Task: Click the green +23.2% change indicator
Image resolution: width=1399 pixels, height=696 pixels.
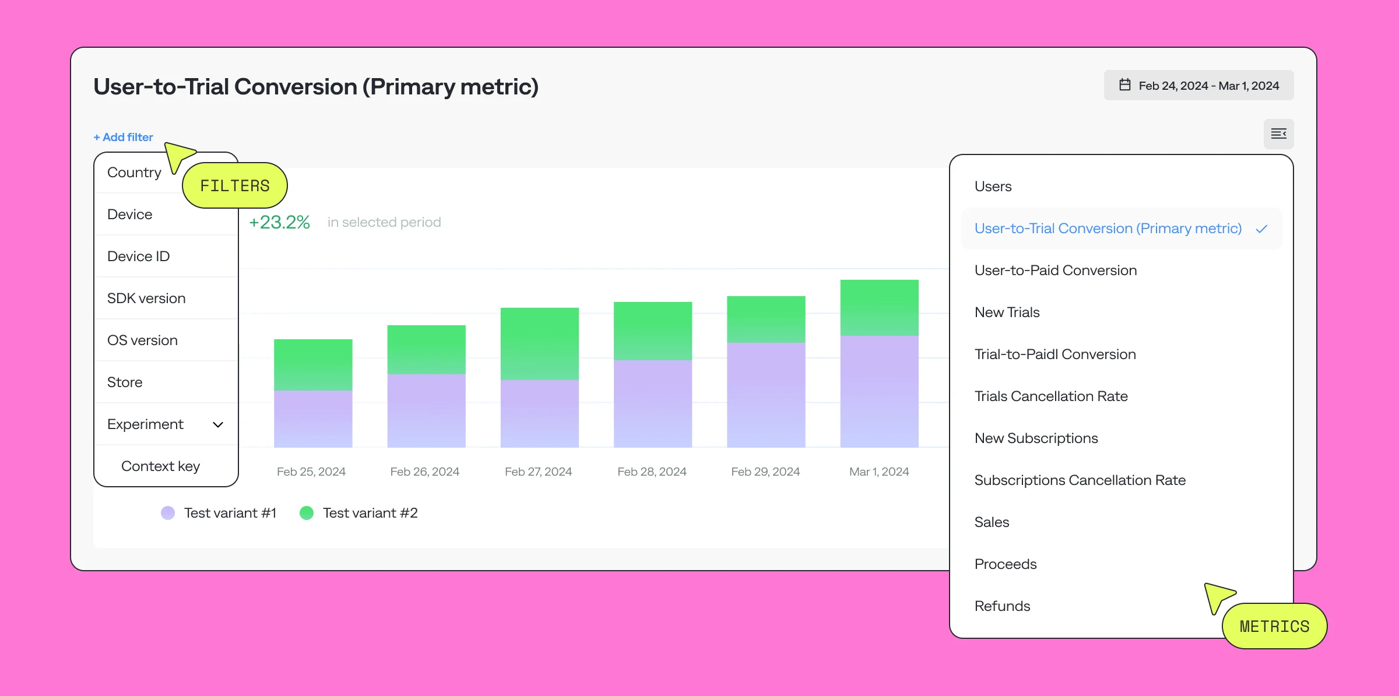Action: tap(279, 222)
